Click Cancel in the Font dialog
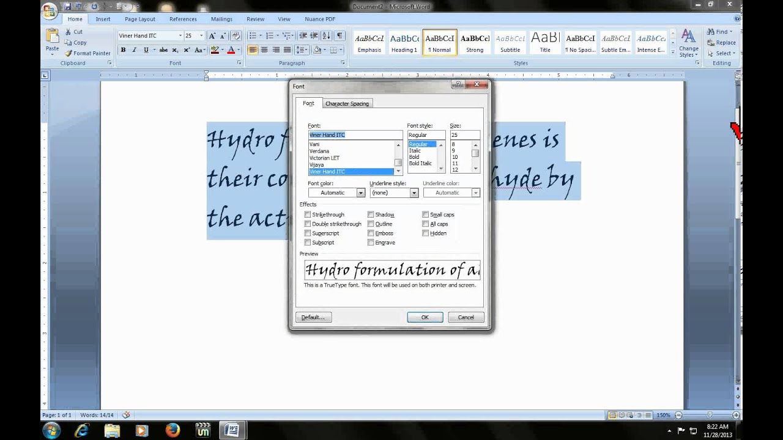783x440 pixels. click(x=466, y=317)
